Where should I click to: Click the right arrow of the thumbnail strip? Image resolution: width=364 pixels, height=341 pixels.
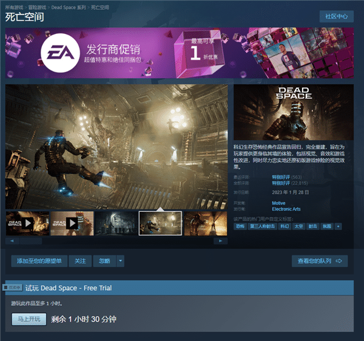point(221,241)
